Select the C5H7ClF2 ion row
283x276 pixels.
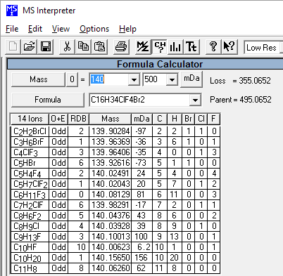coord(115,184)
